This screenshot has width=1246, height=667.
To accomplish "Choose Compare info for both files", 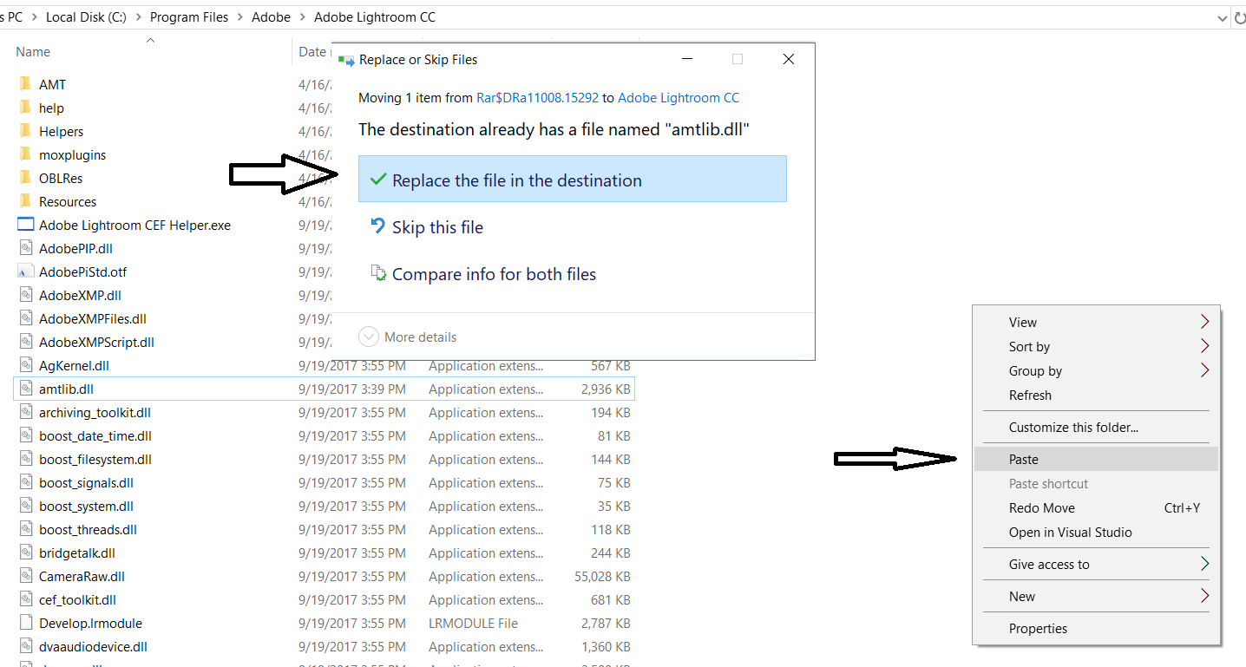I will point(573,274).
